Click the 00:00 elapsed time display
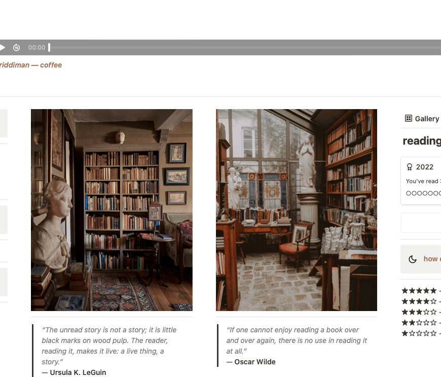 (36, 48)
